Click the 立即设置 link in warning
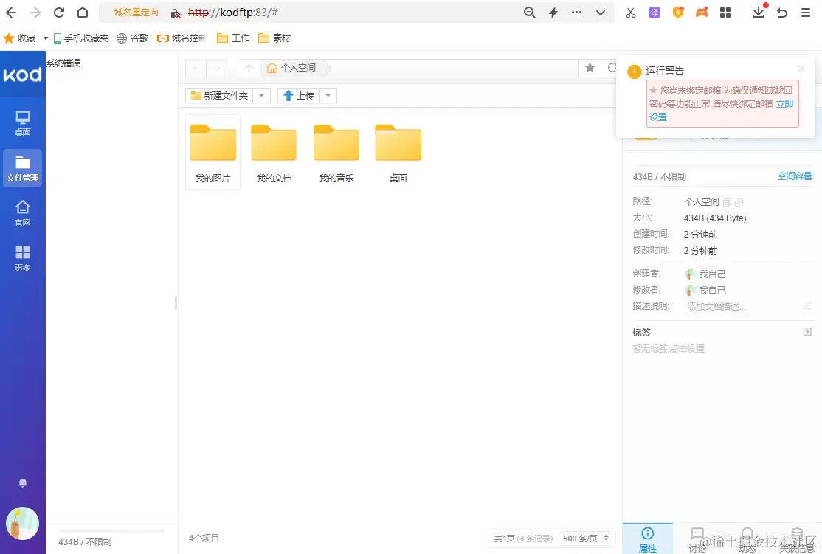 click(721, 110)
